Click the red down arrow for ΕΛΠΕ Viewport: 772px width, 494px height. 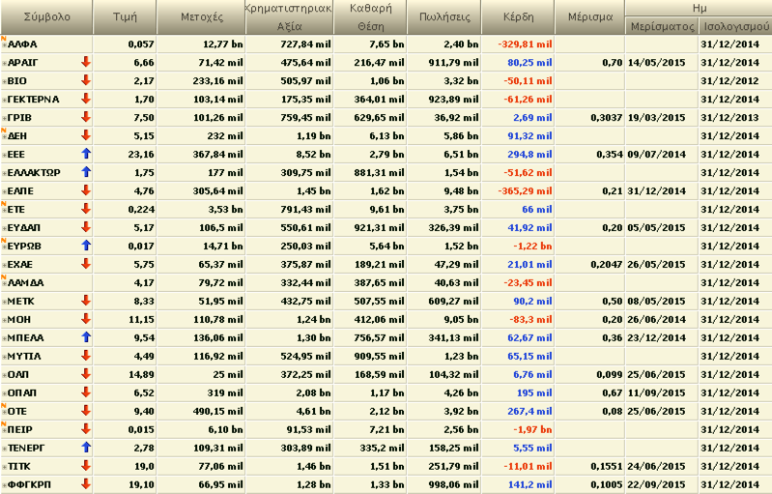(x=86, y=190)
